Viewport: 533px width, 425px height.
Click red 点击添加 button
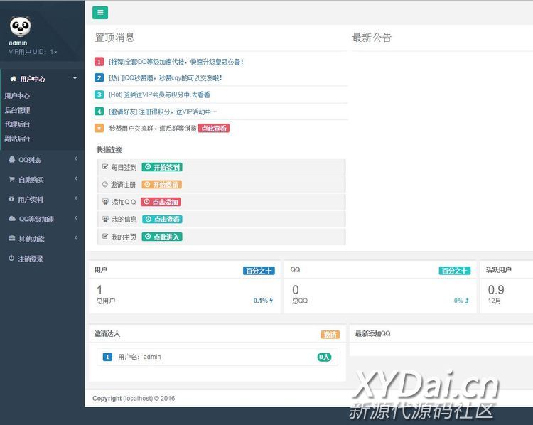(x=161, y=202)
